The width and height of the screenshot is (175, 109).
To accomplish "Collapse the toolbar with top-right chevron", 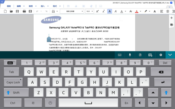I will [170, 7].
